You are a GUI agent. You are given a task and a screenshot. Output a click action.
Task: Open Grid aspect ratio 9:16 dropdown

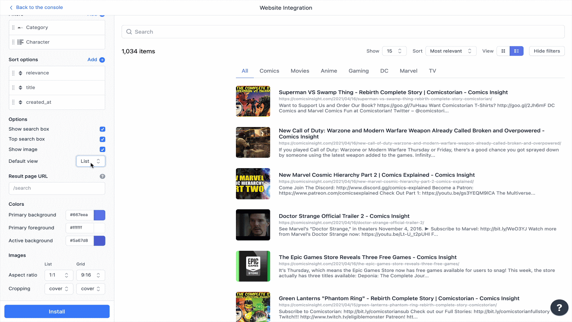(x=91, y=275)
